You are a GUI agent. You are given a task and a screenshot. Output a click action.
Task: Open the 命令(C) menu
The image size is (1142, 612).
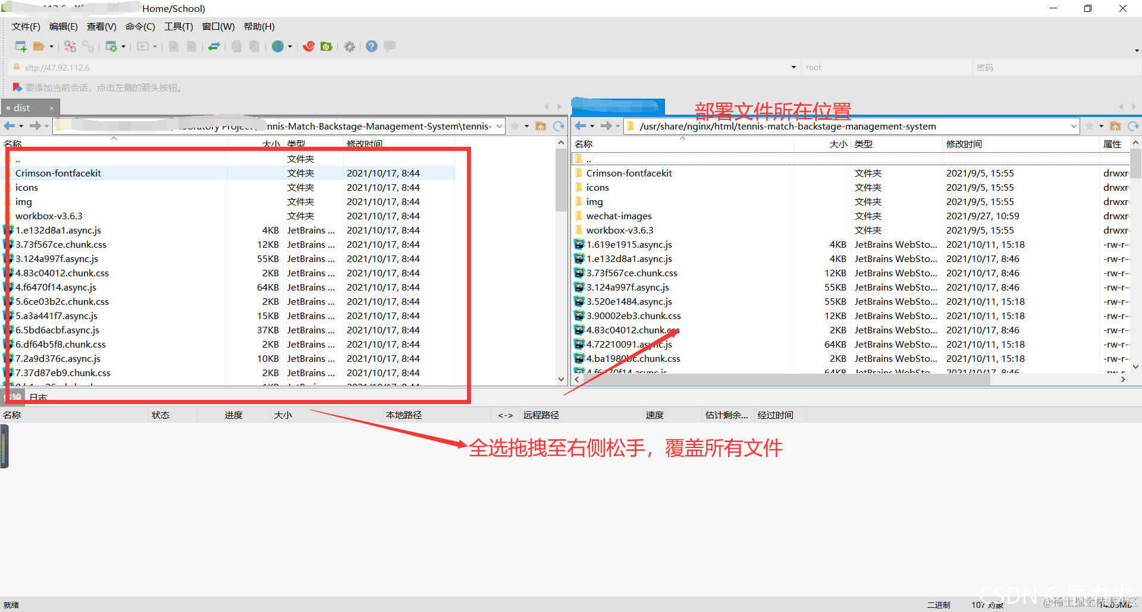click(140, 27)
